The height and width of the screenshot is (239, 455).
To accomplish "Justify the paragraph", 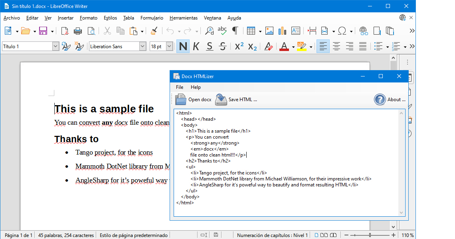I will (363, 46).
